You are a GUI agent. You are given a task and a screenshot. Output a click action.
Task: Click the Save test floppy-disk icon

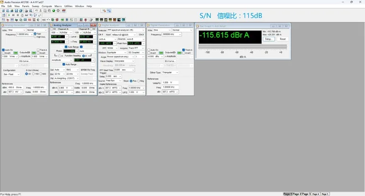16,10
